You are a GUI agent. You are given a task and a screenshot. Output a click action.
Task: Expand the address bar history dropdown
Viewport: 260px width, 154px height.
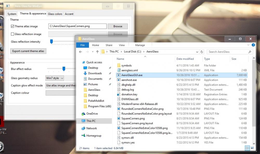click(197, 52)
